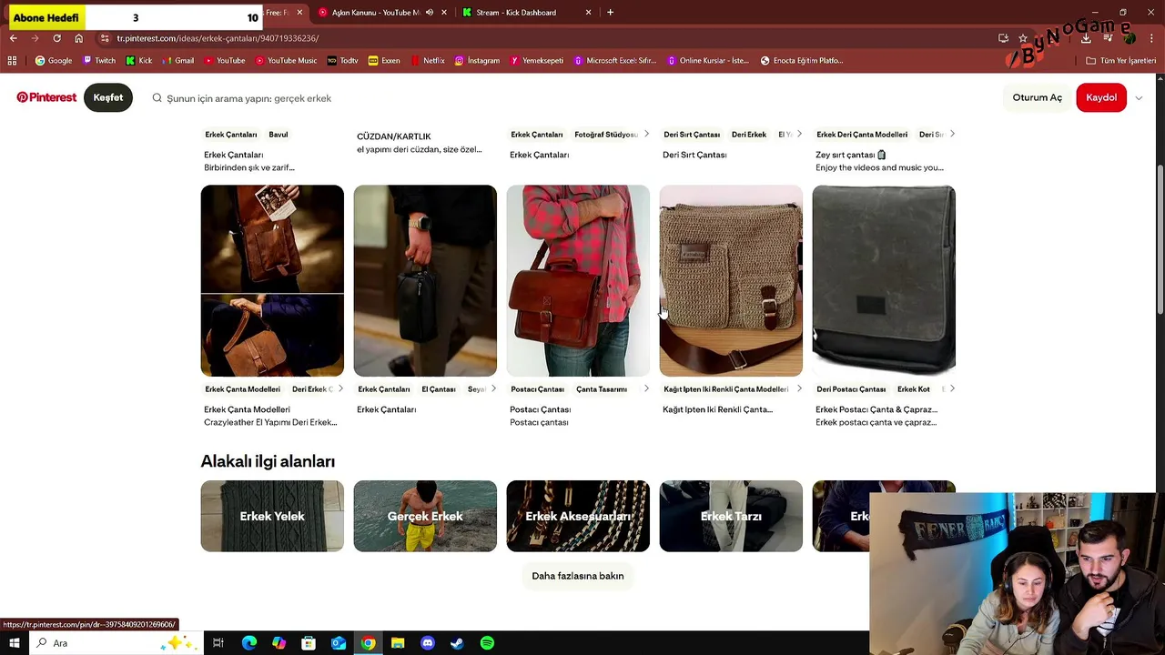This screenshot has height=655, width=1165.
Task: Open the Chrome apps grid icon
Action: click(x=12, y=61)
